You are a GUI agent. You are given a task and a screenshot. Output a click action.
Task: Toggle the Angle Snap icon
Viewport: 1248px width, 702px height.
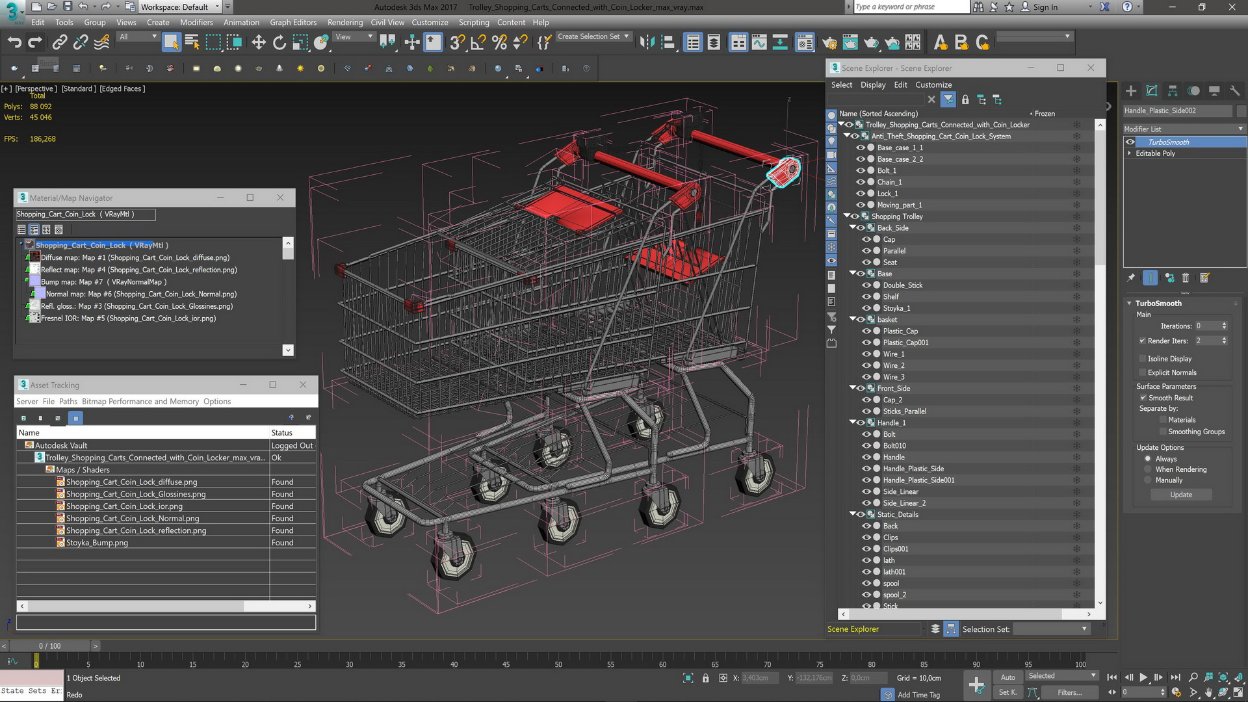[478, 43]
